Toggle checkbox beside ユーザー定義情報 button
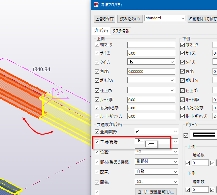Image resolution: width=217 pixels, height=195 pixels. 97,192
